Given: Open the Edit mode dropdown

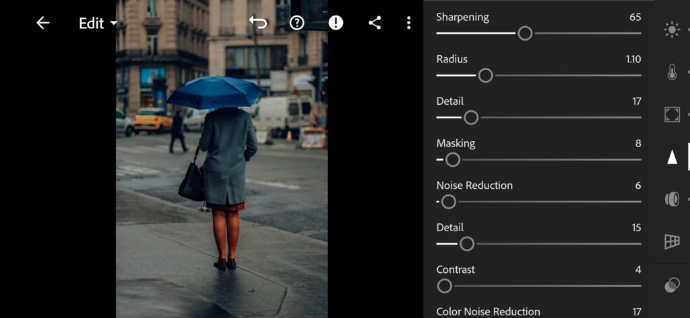Looking at the screenshot, I should click(x=98, y=24).
